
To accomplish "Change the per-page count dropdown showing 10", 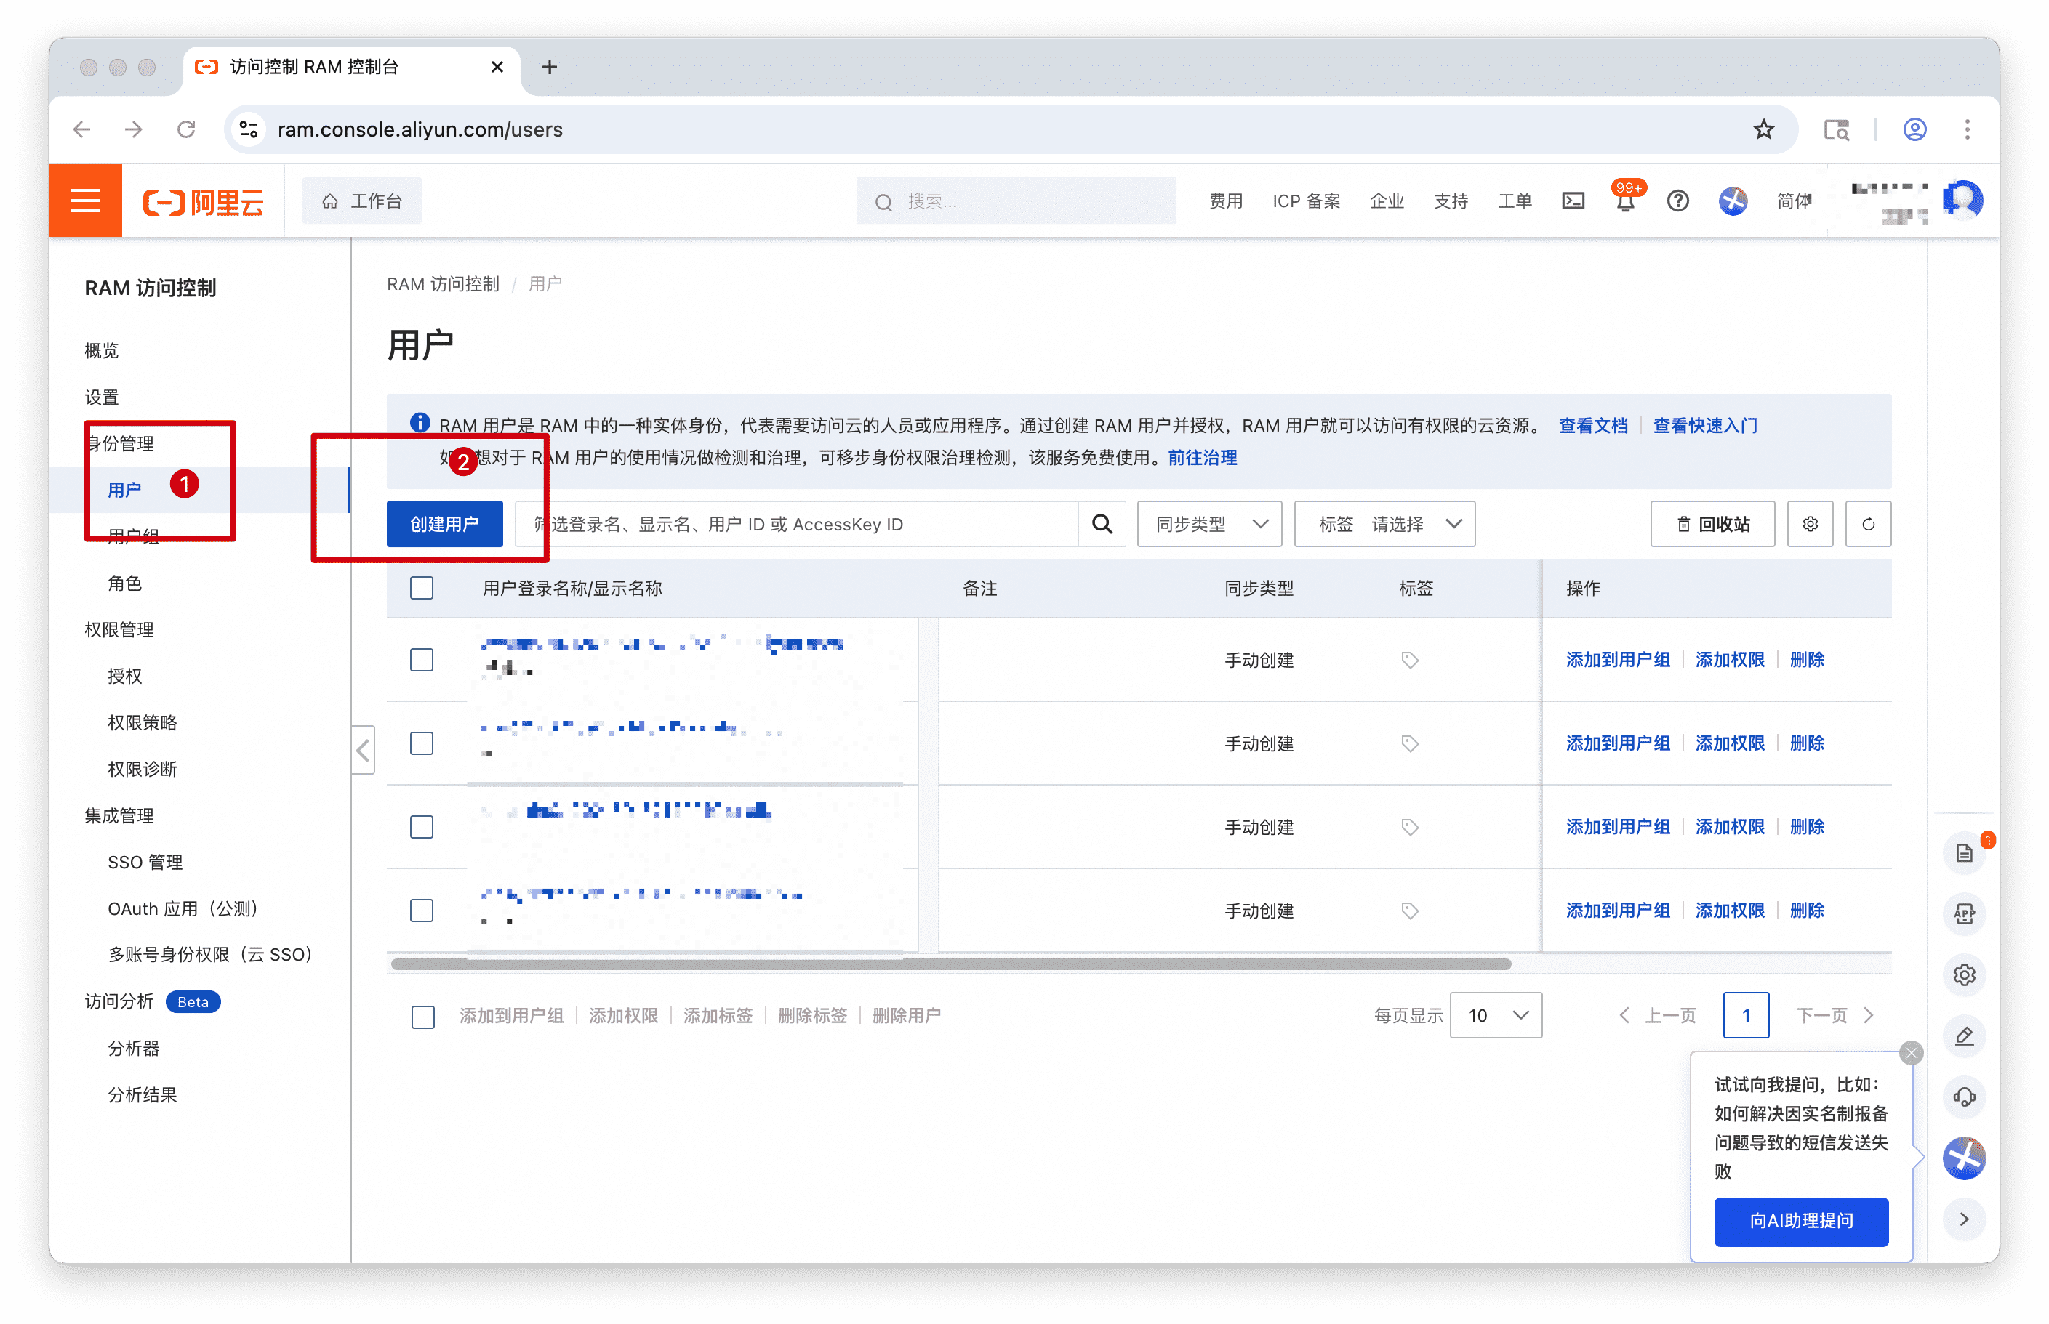I will (1495, 1015).
